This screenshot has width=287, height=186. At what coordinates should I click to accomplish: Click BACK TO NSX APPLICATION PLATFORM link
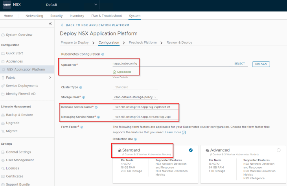(x=98, y=25)
